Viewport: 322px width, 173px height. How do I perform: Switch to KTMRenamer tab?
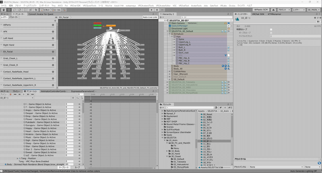coord(275,14)
